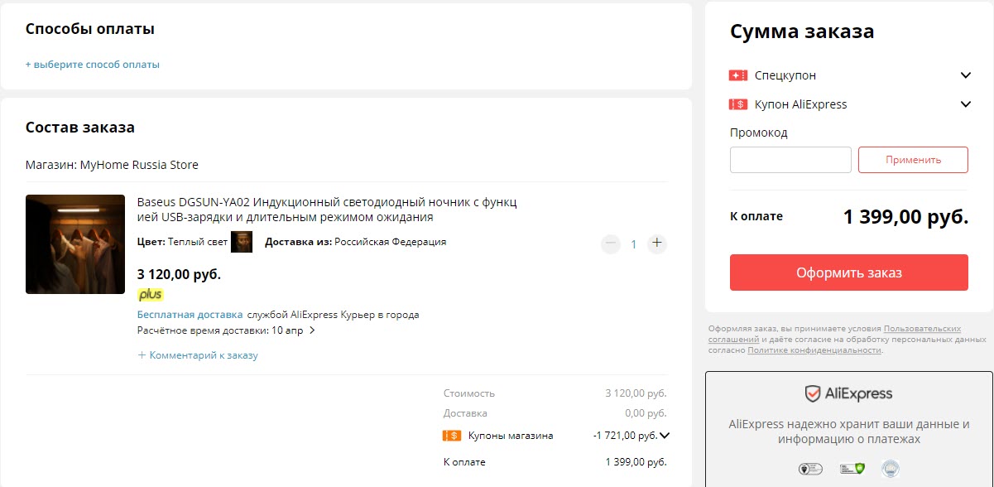
Task: Expand the Купон AliExpress chevron
Action: click(965, 104)
